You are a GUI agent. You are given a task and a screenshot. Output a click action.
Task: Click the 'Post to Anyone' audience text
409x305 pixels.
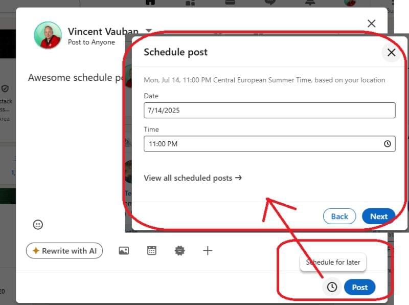[92, 42]
